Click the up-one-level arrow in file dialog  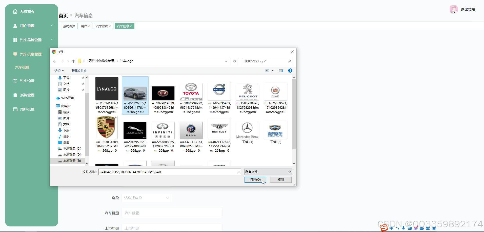(x=73, y=61)
